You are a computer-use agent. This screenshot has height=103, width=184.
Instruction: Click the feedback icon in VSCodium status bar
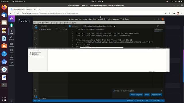click(162, 100)
